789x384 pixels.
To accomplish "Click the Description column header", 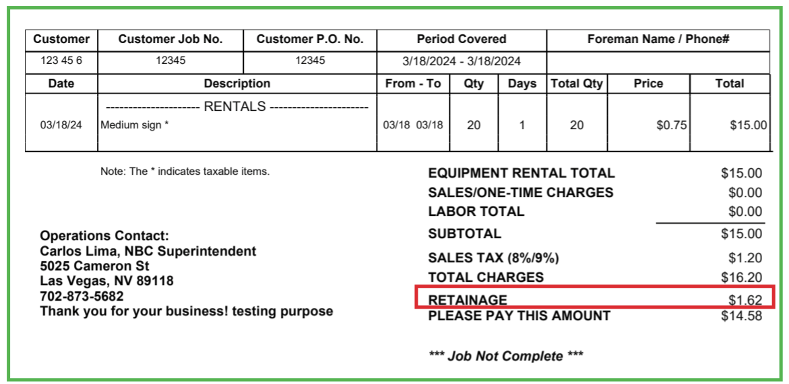I will click(237, 84).
